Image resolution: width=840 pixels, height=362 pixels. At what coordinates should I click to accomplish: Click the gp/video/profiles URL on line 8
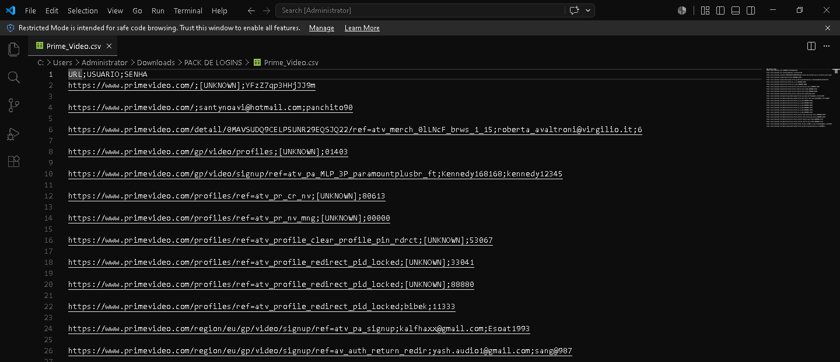click(208, 151)
